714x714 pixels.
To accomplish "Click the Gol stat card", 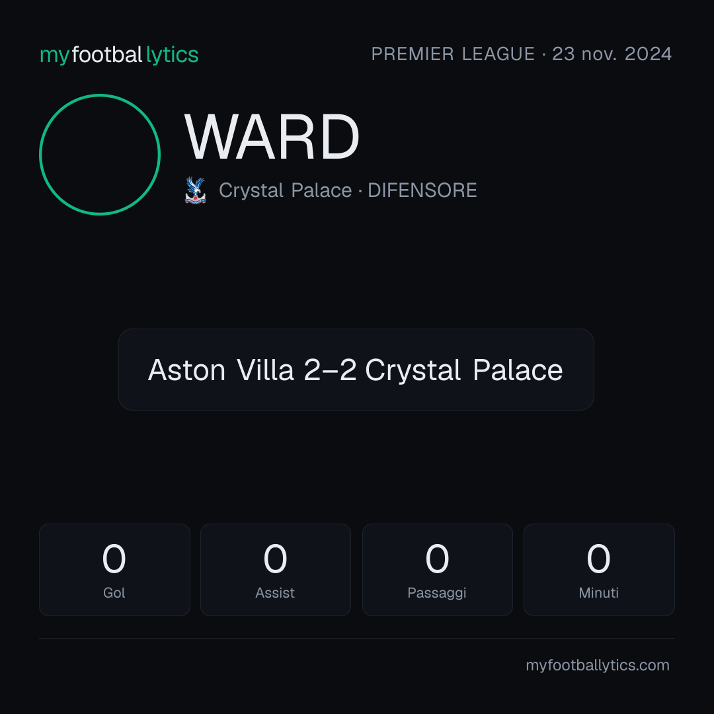I will tap(115, 570).
